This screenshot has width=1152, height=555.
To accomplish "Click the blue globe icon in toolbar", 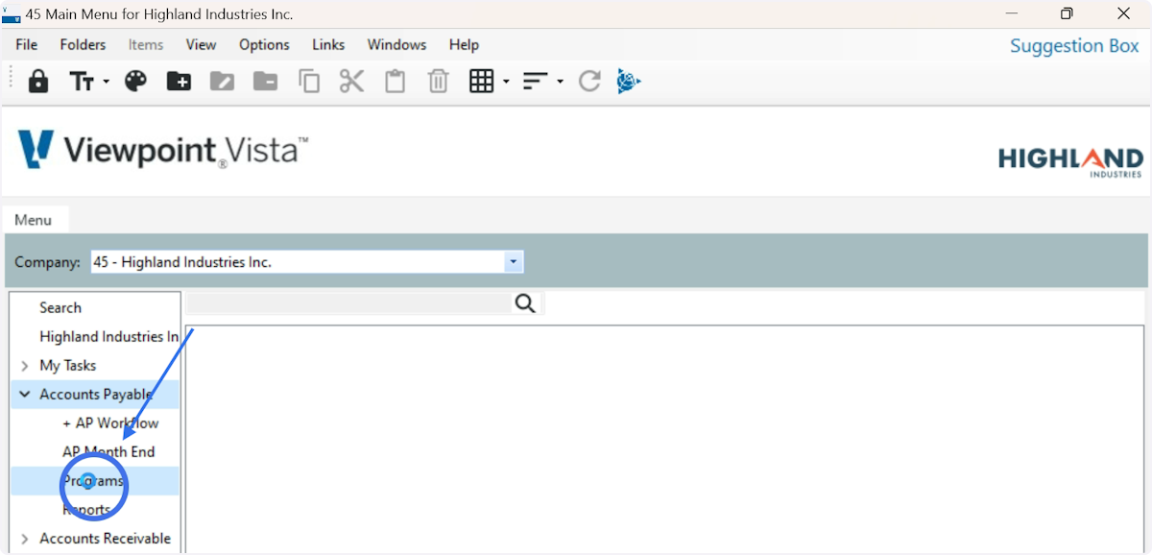I will pyautogui.click(x=628, y=82).
